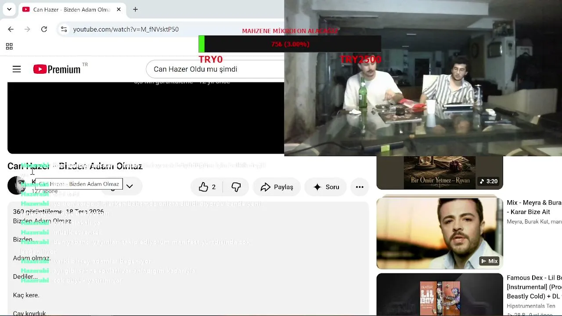Screen dimensions: 562x316
Task: Click the lyric line Dediler...
Action: point(25,276)
